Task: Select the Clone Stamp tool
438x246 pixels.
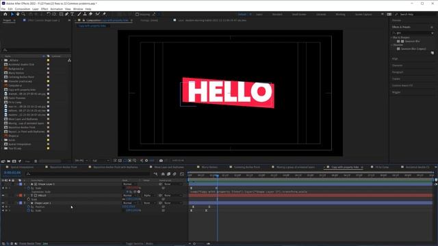Action: [85, 14]
